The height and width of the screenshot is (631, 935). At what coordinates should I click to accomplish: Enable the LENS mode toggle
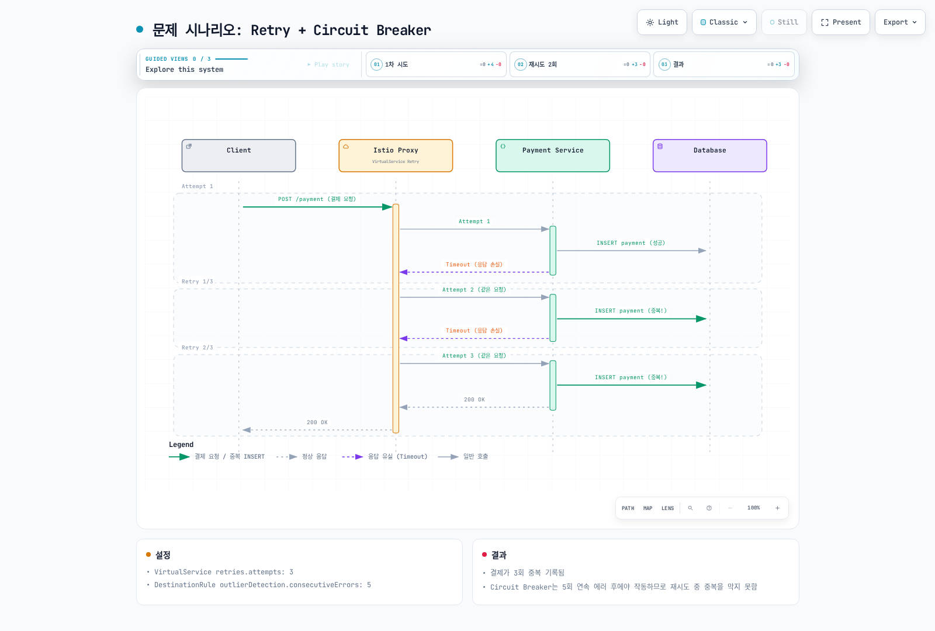pos(667,508)
